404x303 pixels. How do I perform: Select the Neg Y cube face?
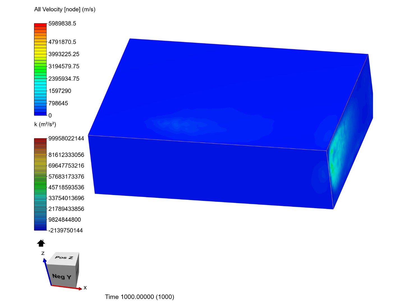(61, 277)
